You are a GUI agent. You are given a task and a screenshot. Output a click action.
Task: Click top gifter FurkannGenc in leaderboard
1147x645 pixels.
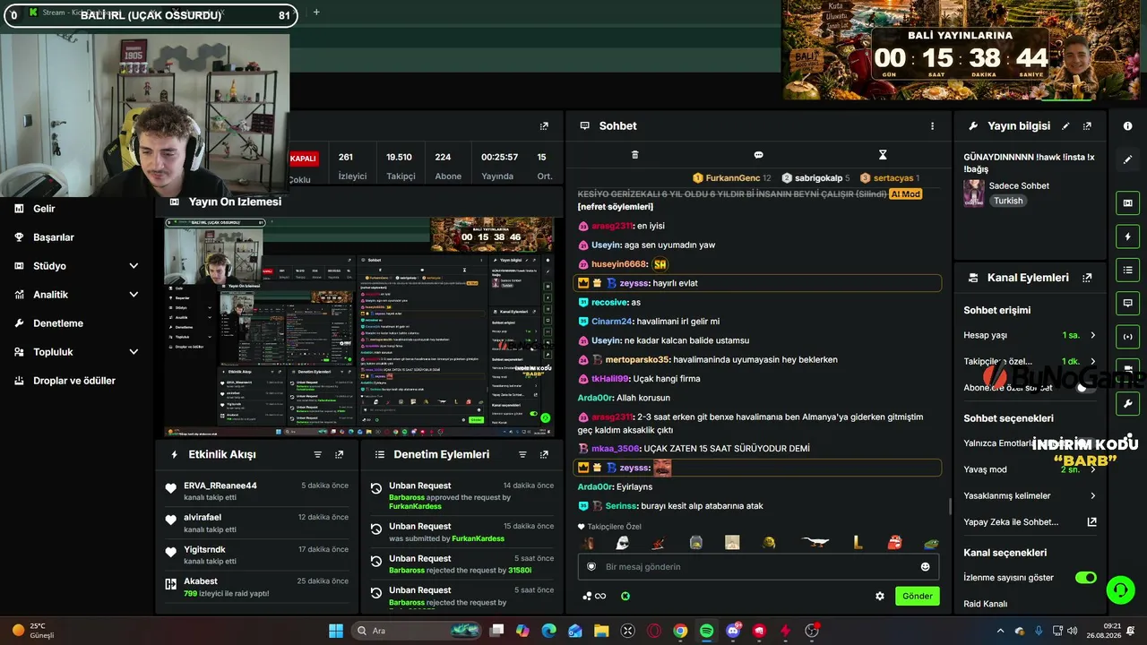pos(733,178)
